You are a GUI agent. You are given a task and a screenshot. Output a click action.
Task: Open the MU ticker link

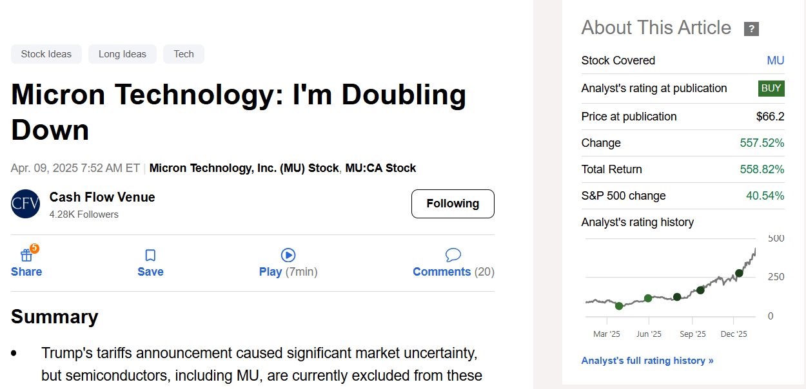(x=776, y=61)
